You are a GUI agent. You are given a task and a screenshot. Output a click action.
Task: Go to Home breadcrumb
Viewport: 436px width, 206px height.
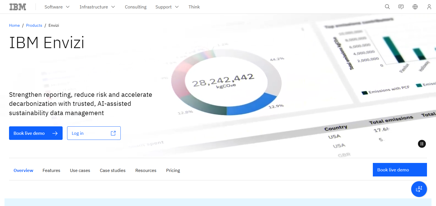(14, 25)
